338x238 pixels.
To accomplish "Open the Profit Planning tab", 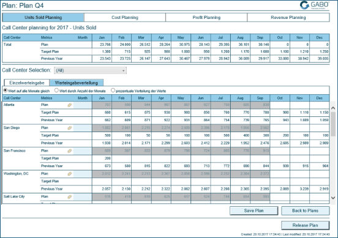I will (206, 18).
